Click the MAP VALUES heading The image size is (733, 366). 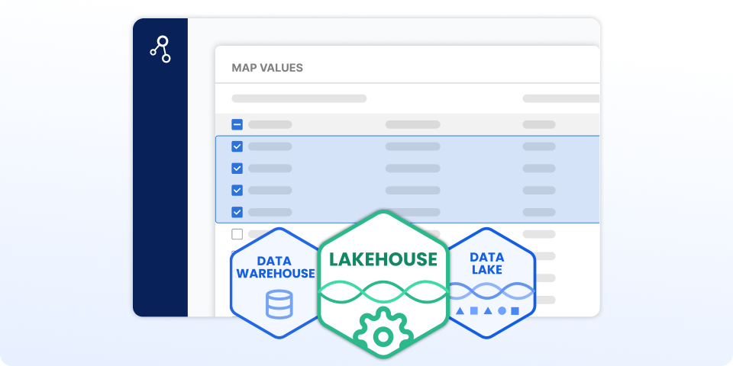(267, 68)
